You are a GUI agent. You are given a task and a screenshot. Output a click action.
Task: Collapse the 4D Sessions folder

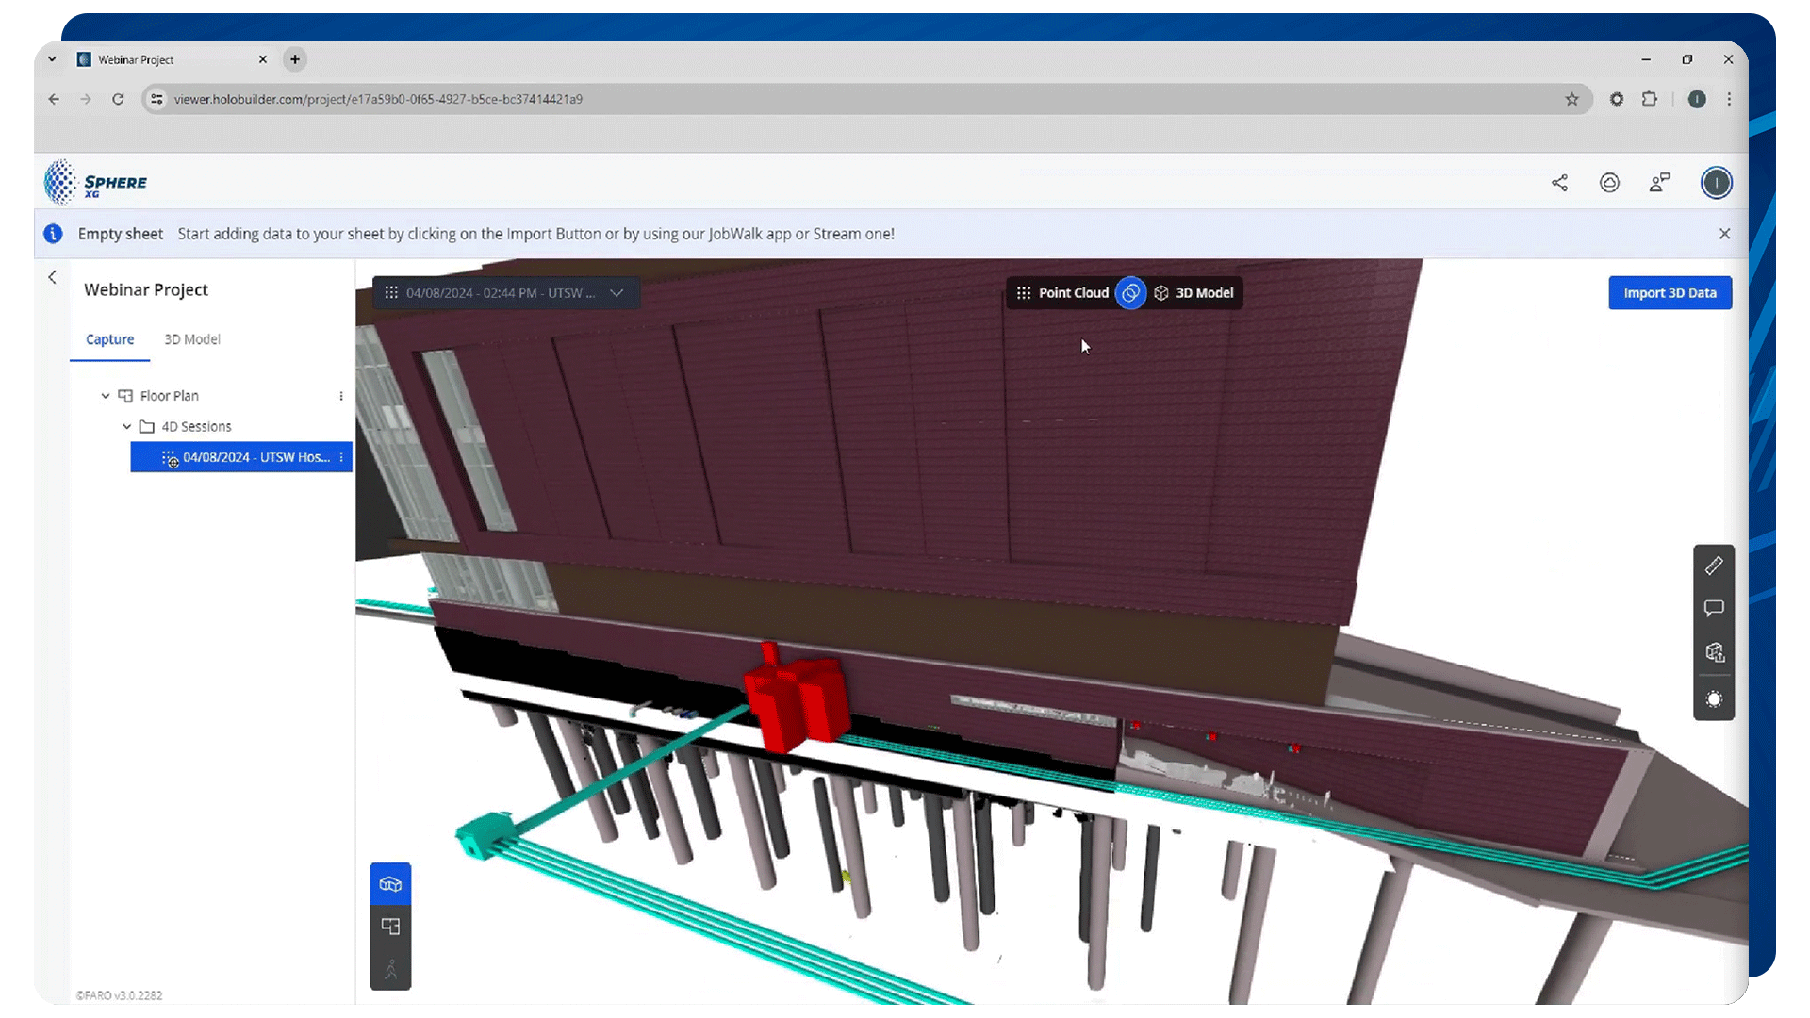click(127, 427)
